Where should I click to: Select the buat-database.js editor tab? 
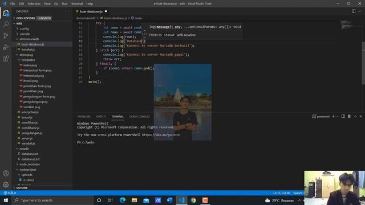point(91,11)
